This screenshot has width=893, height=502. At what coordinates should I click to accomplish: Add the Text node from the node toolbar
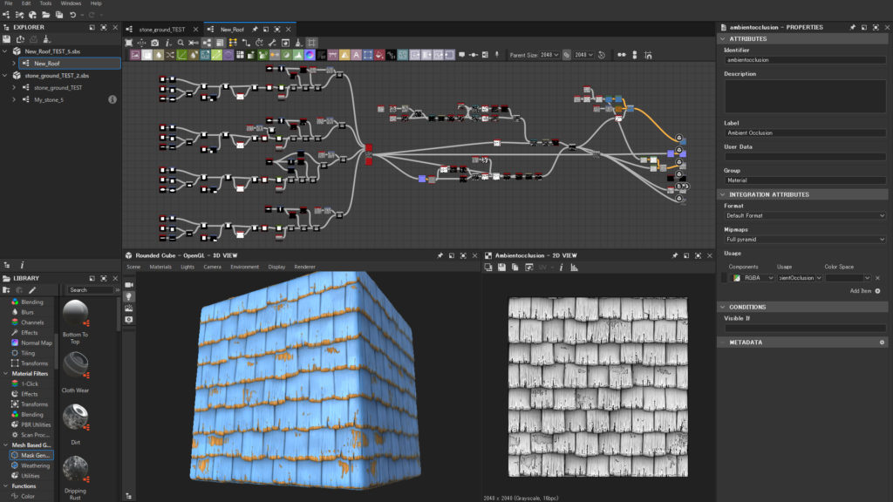(x=355, y=55)
